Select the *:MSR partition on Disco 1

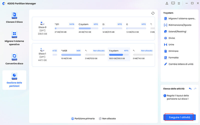71,54
